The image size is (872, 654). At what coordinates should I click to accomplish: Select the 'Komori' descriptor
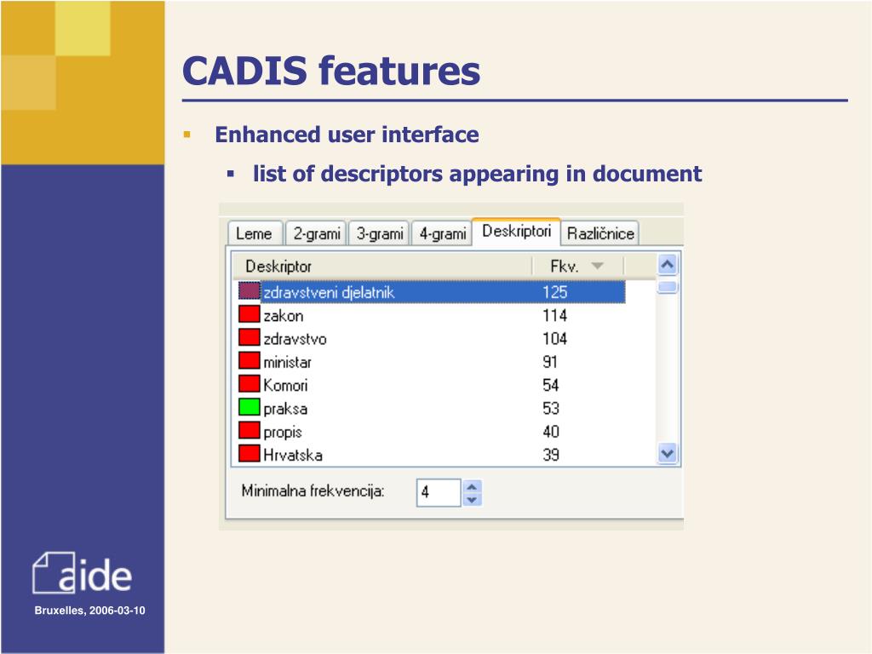pyautogui.click(x=285, y=386)
